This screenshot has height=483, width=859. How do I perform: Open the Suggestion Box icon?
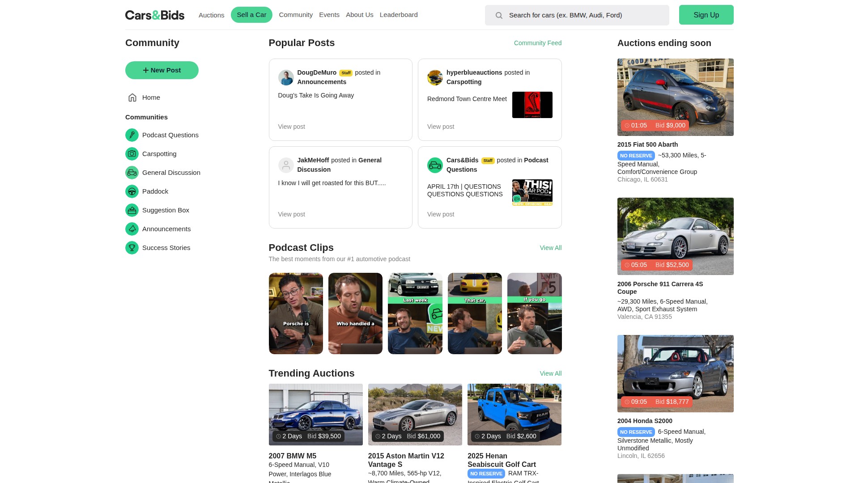(x=132, y=210)
